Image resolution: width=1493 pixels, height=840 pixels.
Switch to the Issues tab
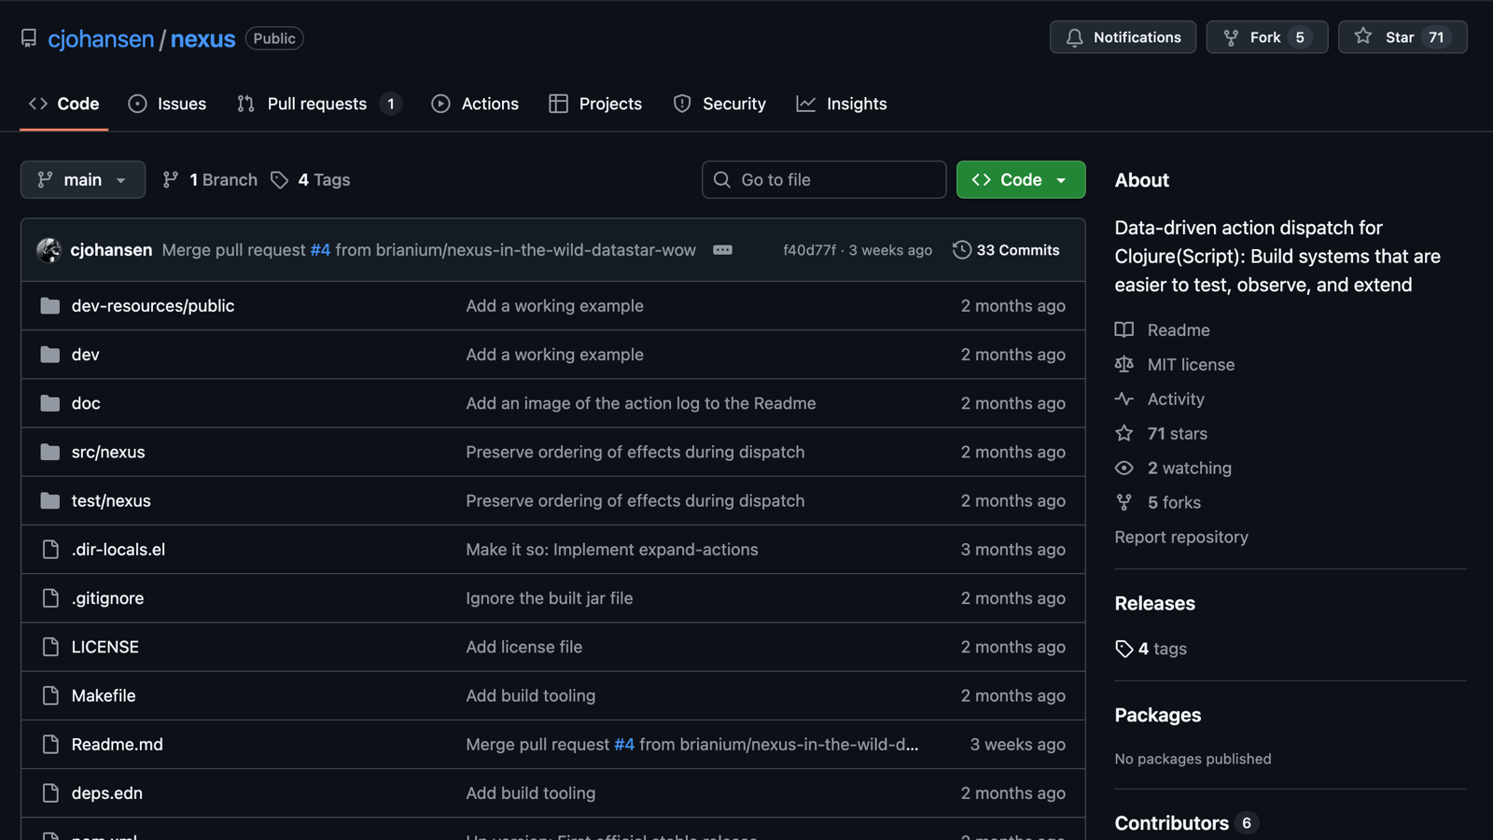168,104
